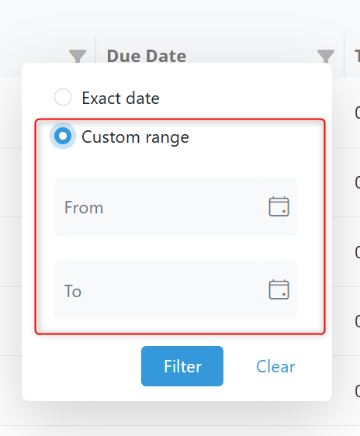Viewport: 360px width, 436px height.
Task: Click the column divider after Due Date header
Action: [x=344, y=57]
